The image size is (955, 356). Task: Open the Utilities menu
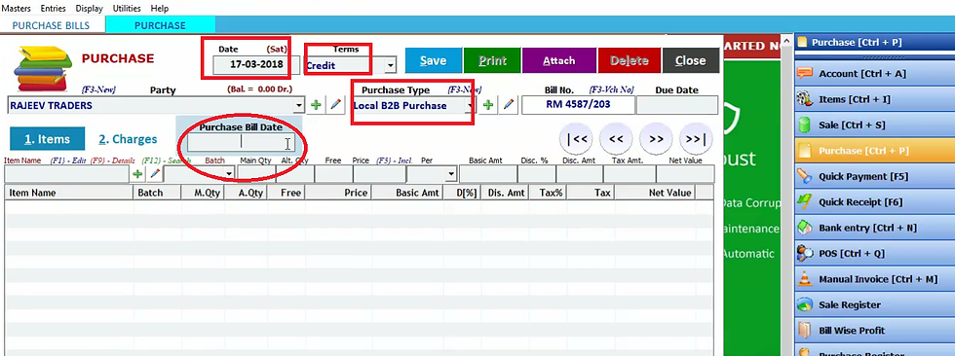point(127,9)
